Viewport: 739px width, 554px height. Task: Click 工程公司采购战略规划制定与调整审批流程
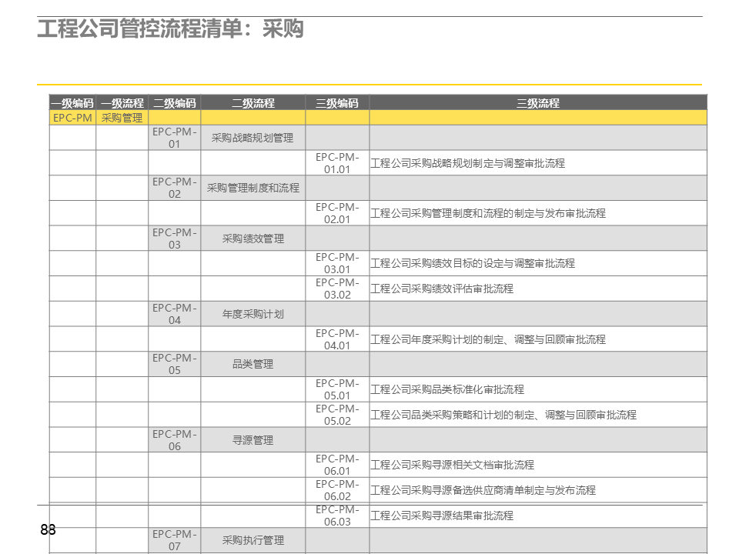(467, 163)
